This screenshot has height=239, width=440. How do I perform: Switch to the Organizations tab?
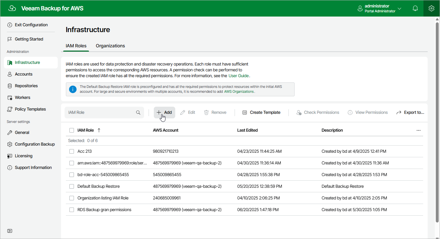pos(110,46)
